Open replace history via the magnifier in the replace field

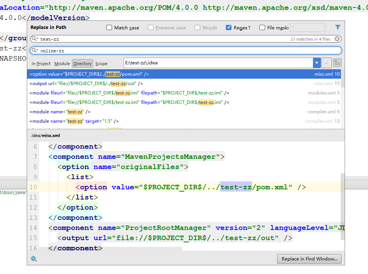coord(35,50)
